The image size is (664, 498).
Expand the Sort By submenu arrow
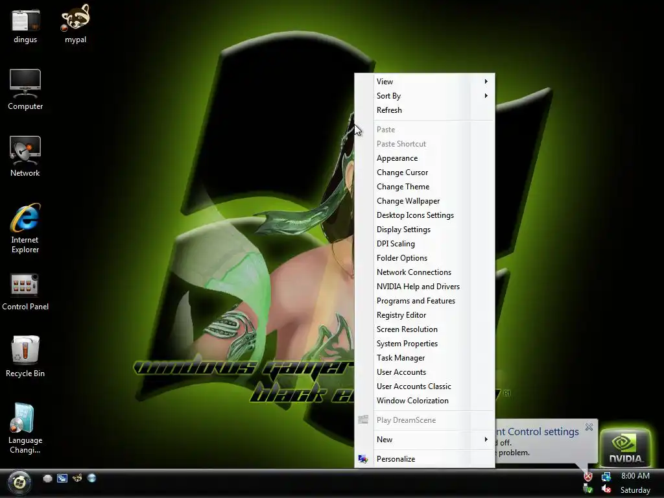(x=486, y=96)
